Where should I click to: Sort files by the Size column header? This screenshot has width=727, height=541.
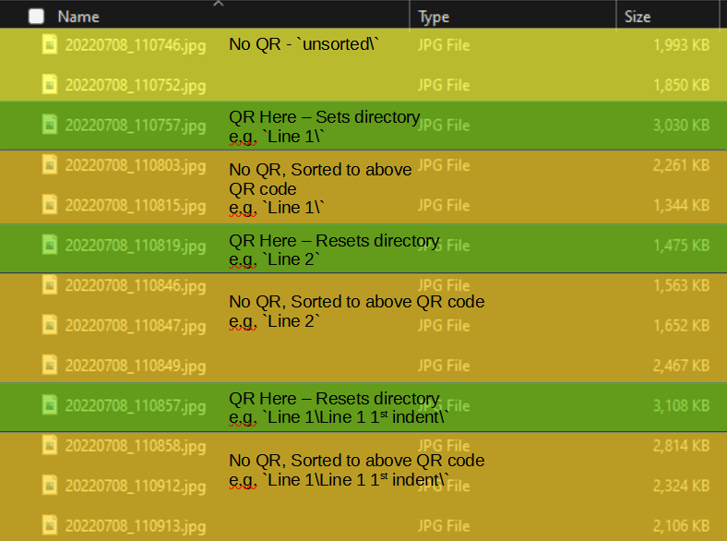[x=638, y=17]
